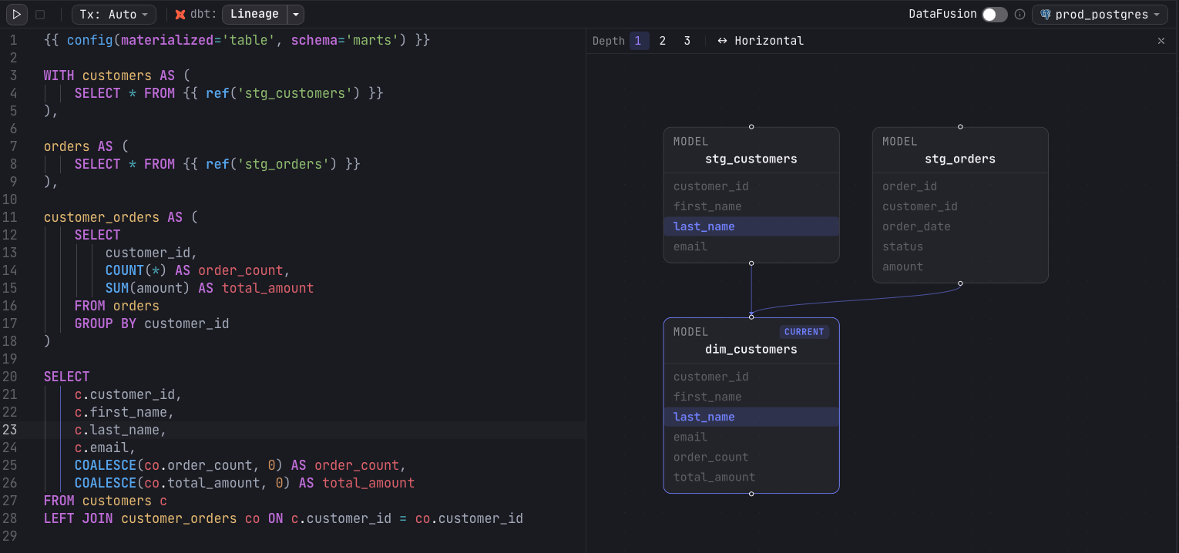Open the Tx: Auto transaction dropdown
Viewport: 1179px width, 553px height.
tap(114, 14)
